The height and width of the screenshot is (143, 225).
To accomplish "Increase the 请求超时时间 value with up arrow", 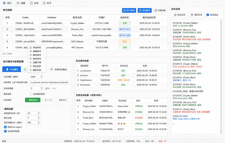I will [x=38, y=113].
